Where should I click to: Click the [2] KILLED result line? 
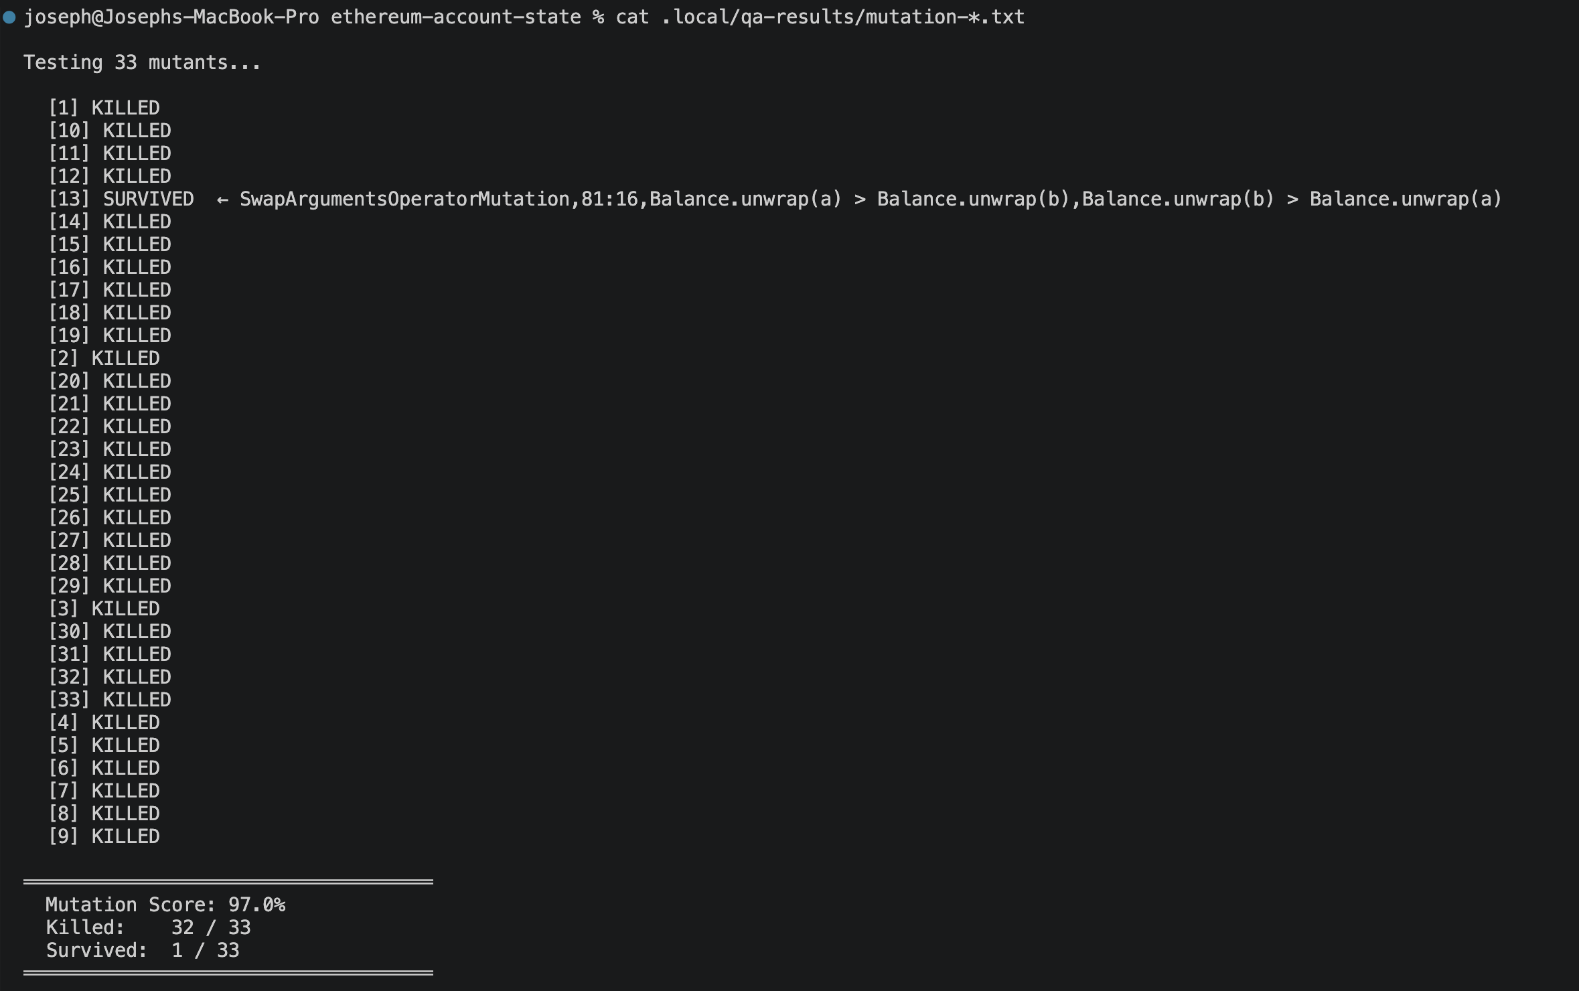pos(104,359)
